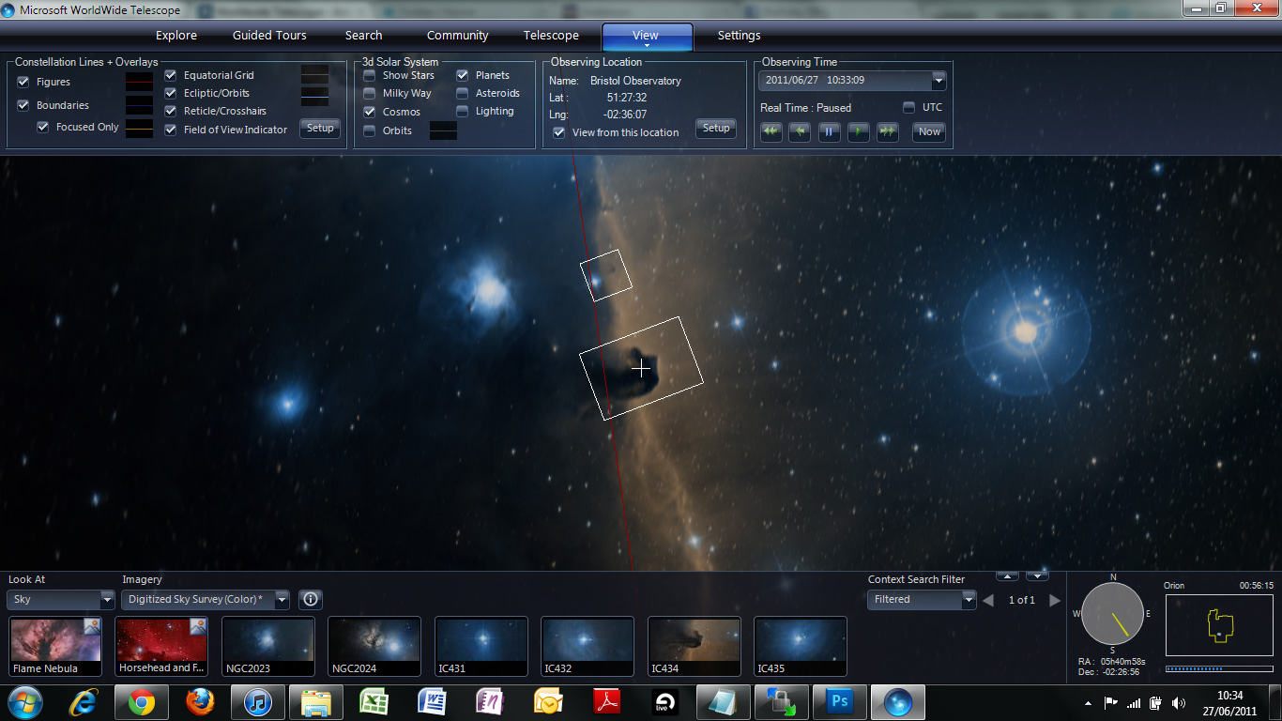Screen dimensions: 1282x721
Task: Uncheck the Equatorial Grid option
Action: [x=171, y=75]
